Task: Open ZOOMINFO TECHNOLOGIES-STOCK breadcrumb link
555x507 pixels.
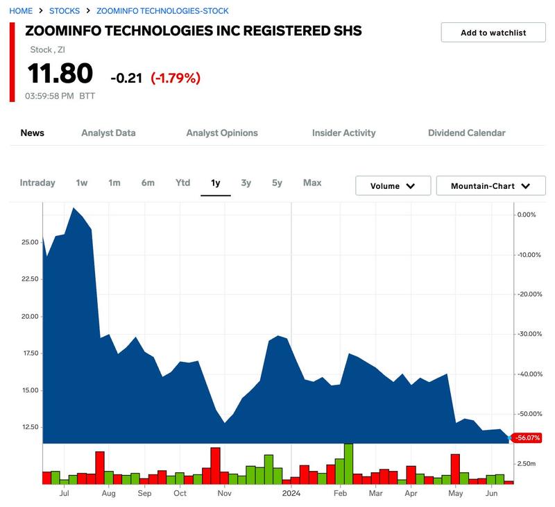Action: coord(162,11)
